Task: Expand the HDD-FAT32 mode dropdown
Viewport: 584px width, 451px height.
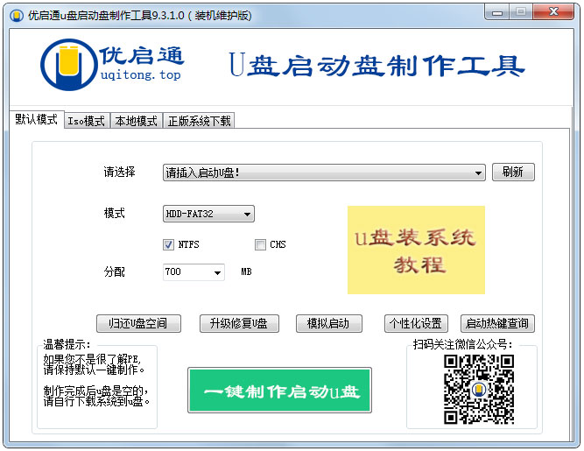Action: coord(208,214)
